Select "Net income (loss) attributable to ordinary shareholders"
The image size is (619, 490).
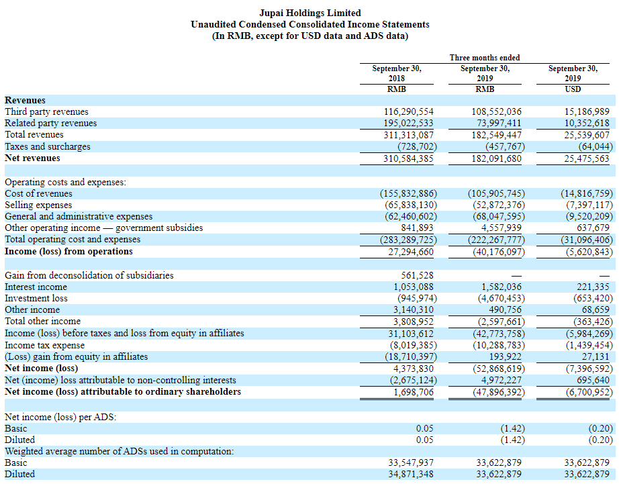[x=123, y=392]
